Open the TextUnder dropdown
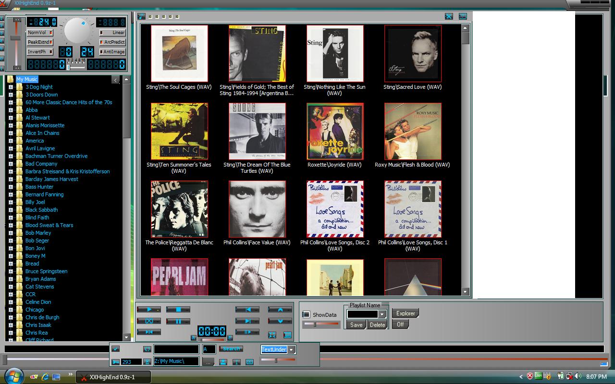The height and width of the screenshot is (384, 615). tap(291, 350)
